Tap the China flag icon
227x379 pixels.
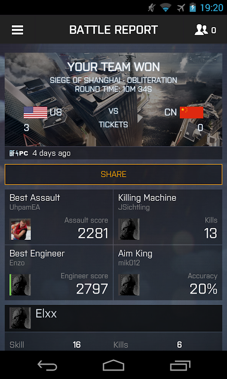coord(192,113)
